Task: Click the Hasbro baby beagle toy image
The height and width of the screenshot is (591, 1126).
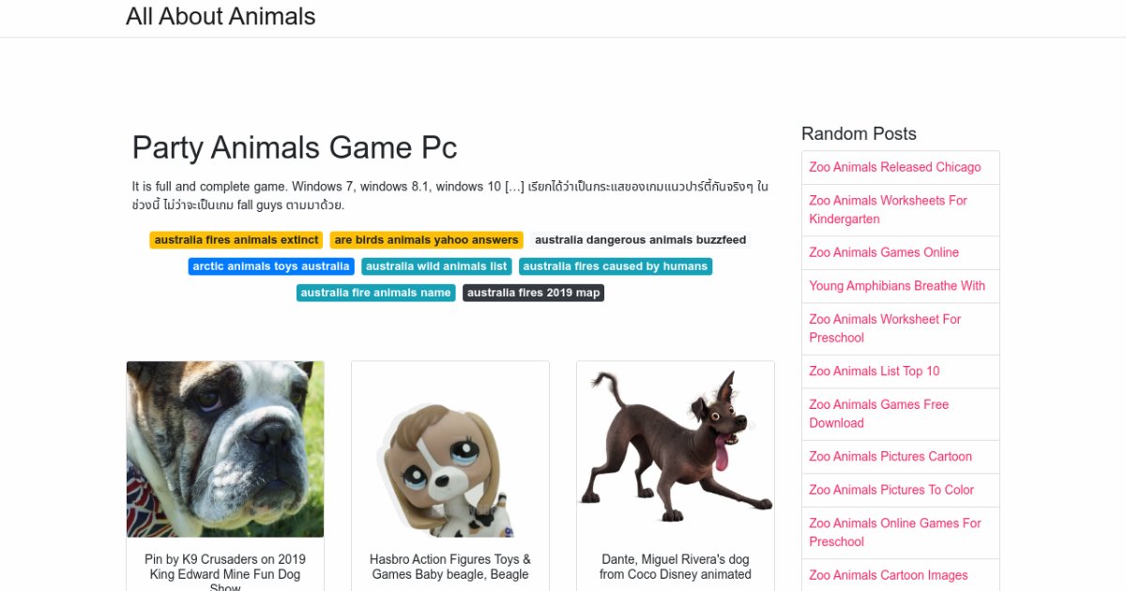Action: [450, 449]
